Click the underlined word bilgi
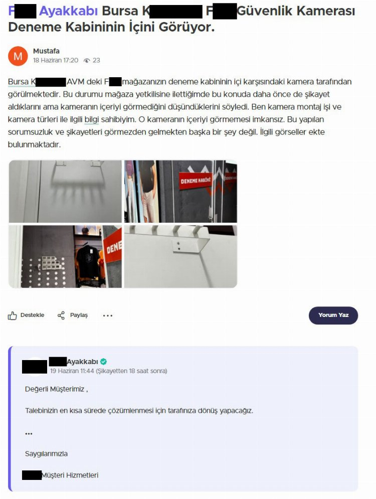376x499 pixels. pyautogui.click(x=92, y=120)
